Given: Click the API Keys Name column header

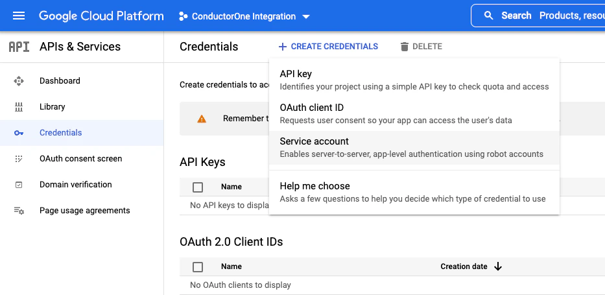Looking at the screenshot, I should pos(231,187).
